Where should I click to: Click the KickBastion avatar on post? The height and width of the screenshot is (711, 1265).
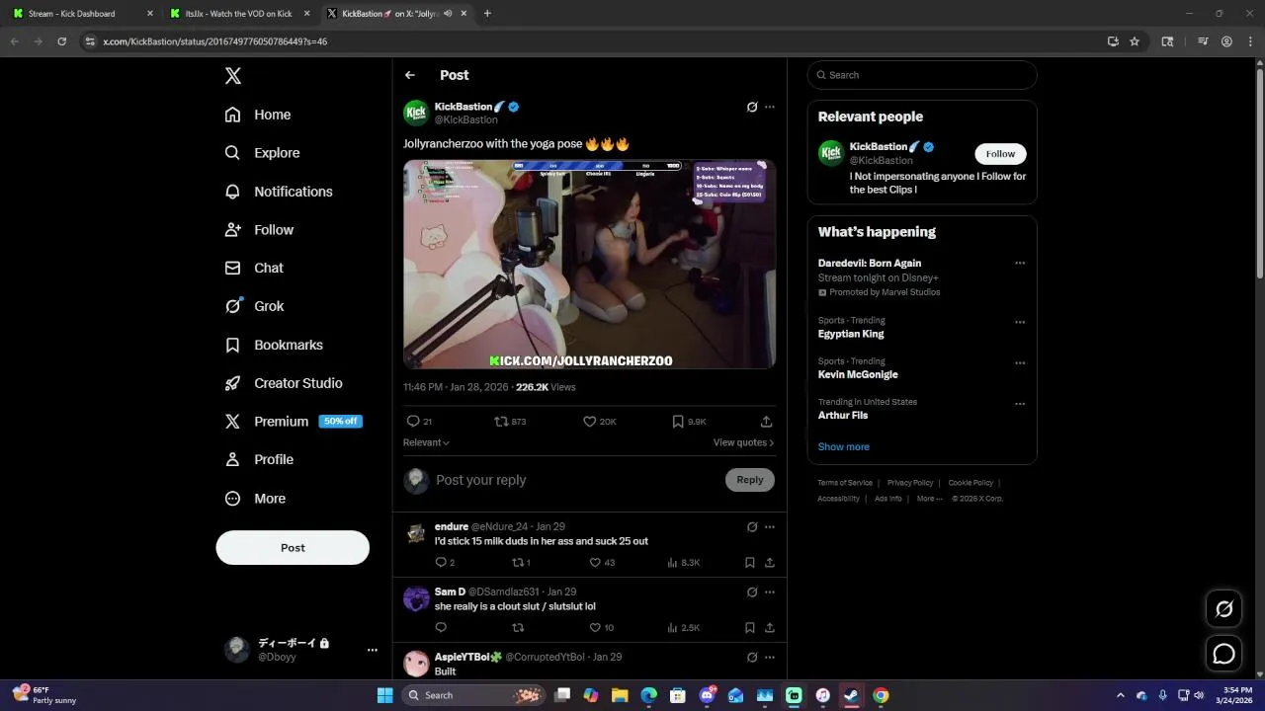[x=416, y=113]
